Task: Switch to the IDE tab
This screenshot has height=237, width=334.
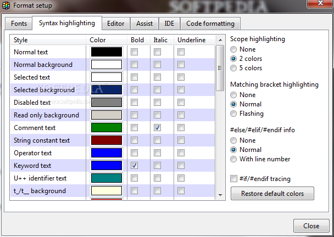Action: [x=169, y=24]
